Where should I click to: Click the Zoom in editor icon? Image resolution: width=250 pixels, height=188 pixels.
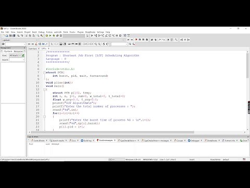click(95, 44)
